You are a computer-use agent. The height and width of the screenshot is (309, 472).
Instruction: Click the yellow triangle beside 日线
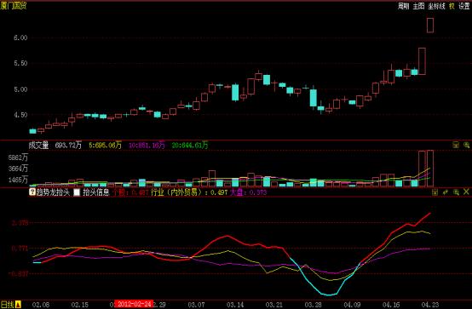[18, 305]
